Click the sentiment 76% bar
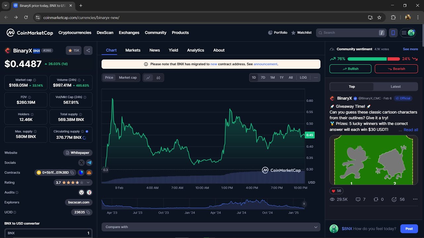The height and width of the screenshot is (238, 424). (367, 59)
